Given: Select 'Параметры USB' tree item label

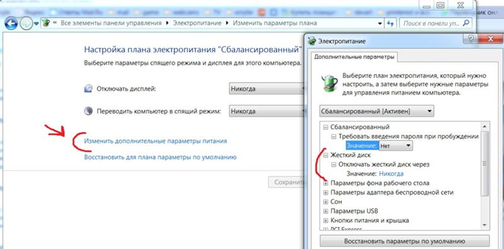Looking at the screenshot, I should [x=354, y=211].
